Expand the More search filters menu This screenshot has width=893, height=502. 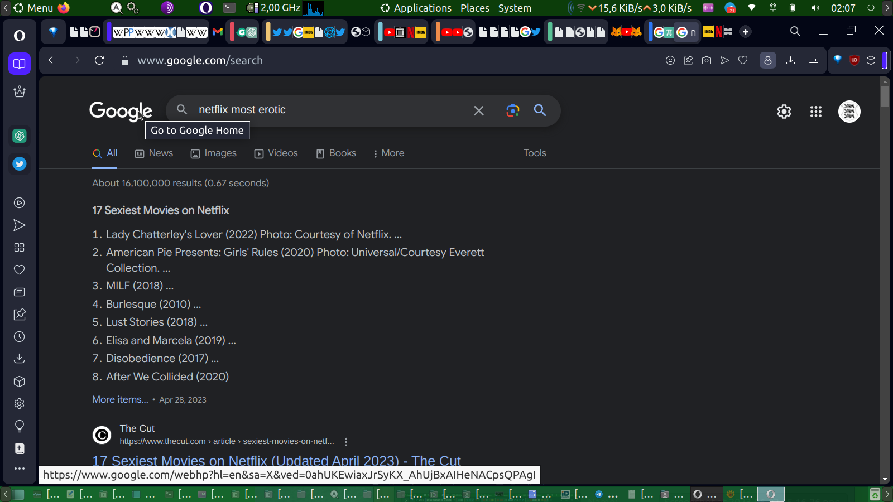coord(388,153)
